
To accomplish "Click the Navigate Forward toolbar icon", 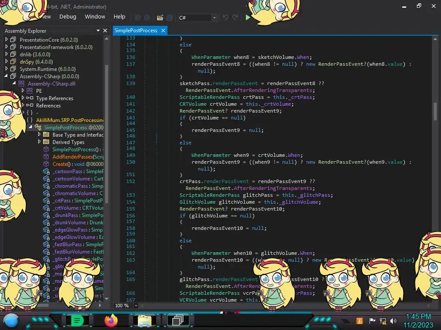I will [147, 18].
